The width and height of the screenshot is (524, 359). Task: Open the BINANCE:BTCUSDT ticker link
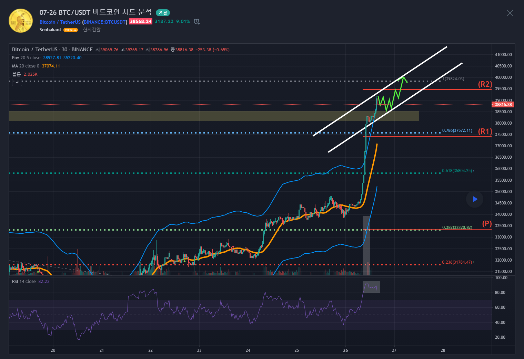[x=105, y=22]
